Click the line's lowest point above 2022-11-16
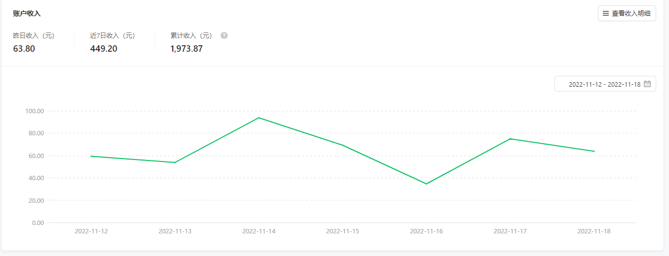Viewport: 669px width, 256px height. (x=426, y=184)
